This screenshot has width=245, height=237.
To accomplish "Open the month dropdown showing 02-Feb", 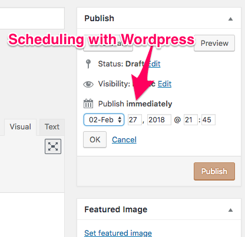I will click(104, 119).
